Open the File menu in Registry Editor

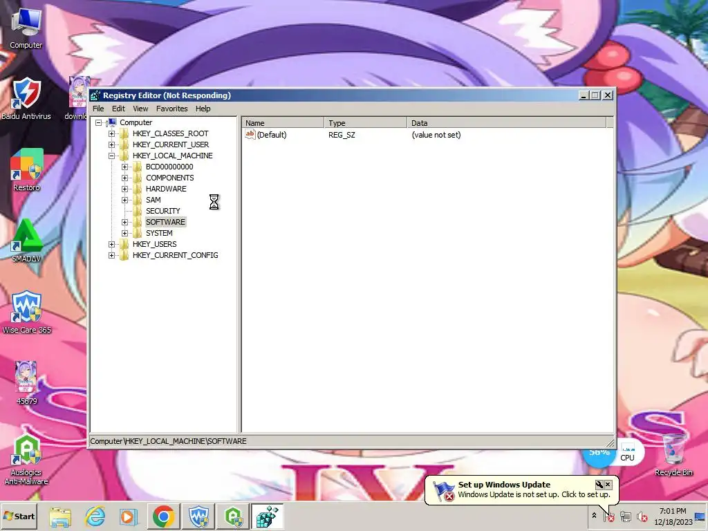pos(98,109)
